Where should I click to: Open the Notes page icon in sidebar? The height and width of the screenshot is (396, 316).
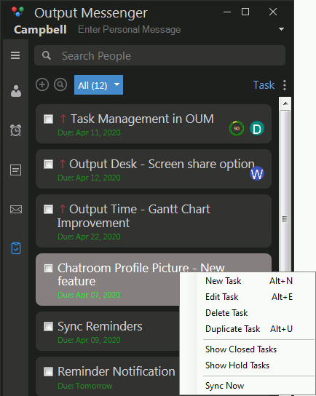click(16, 170)
